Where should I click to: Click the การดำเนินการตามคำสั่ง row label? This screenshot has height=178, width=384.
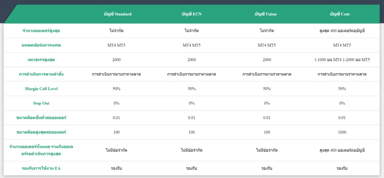click(41, 74)
